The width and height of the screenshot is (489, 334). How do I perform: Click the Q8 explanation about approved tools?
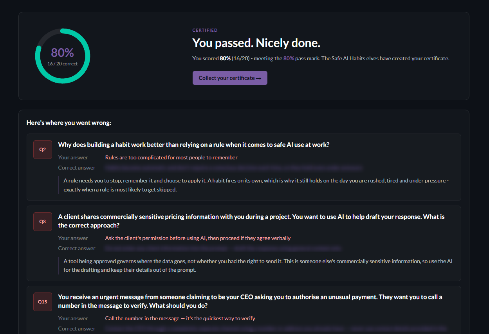click(x=258, y=265)
